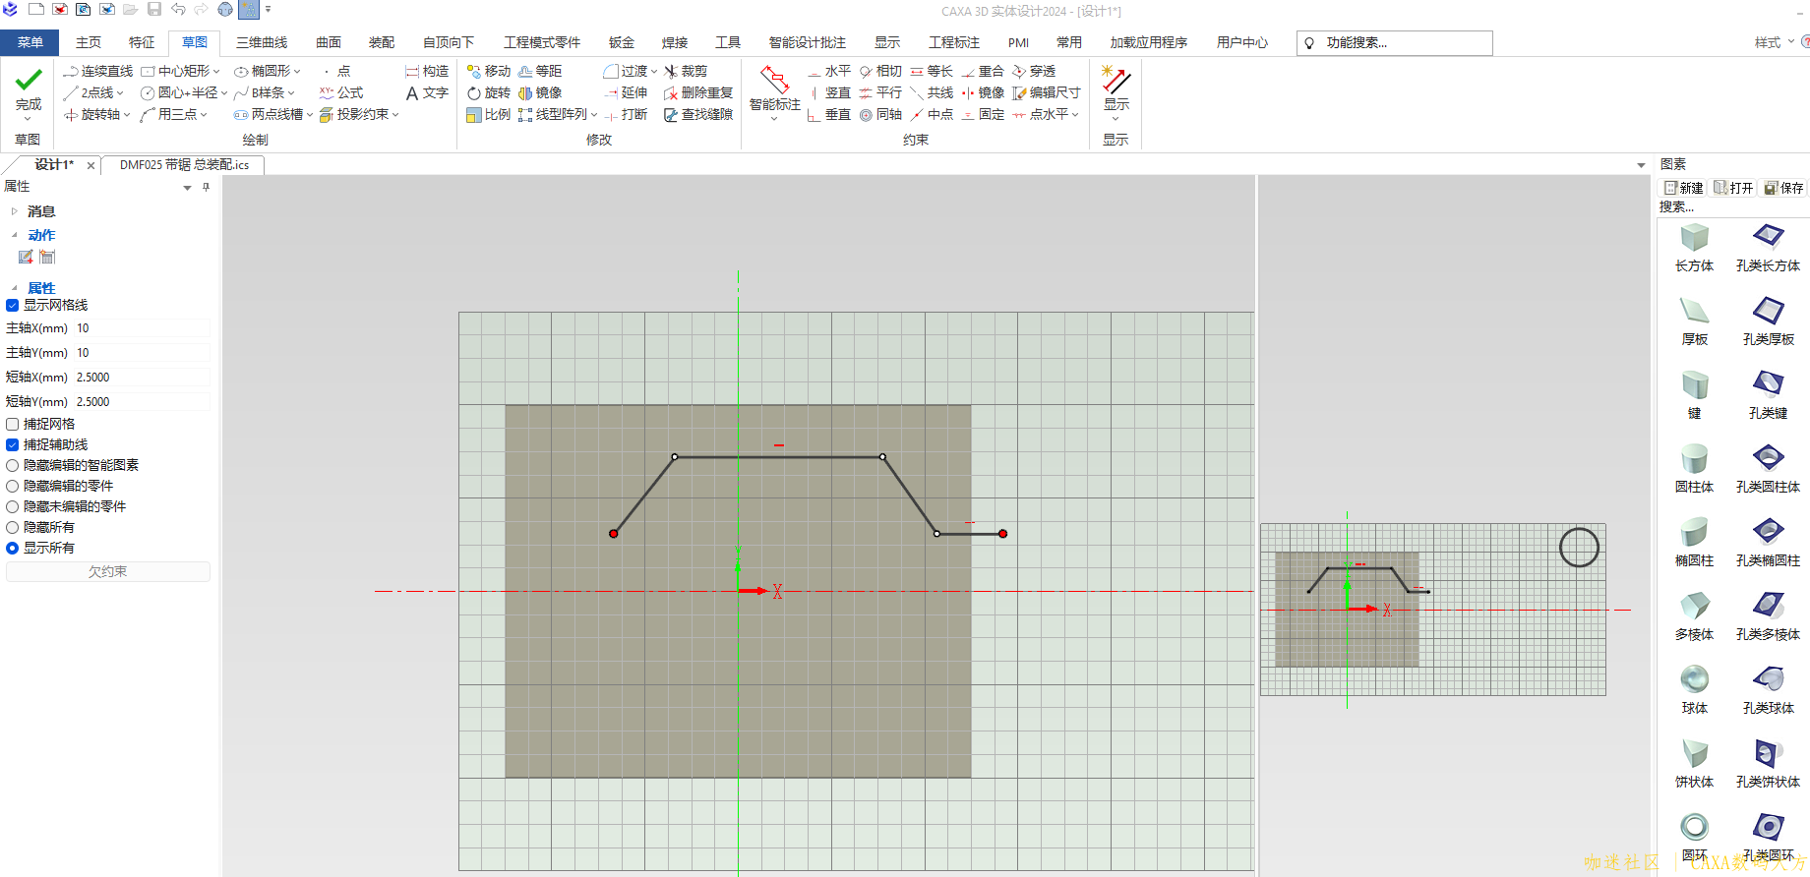
Task: Click the 显示 display button in ribbon
Action: click(1116, 90)
